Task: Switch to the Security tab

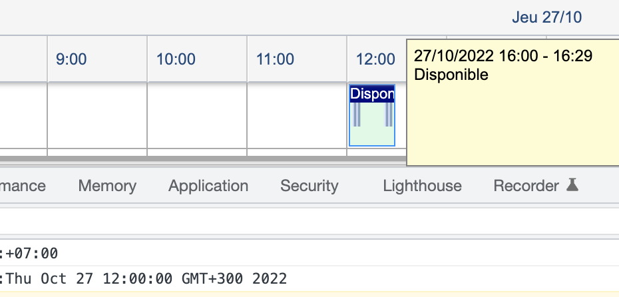Action: 309,186
